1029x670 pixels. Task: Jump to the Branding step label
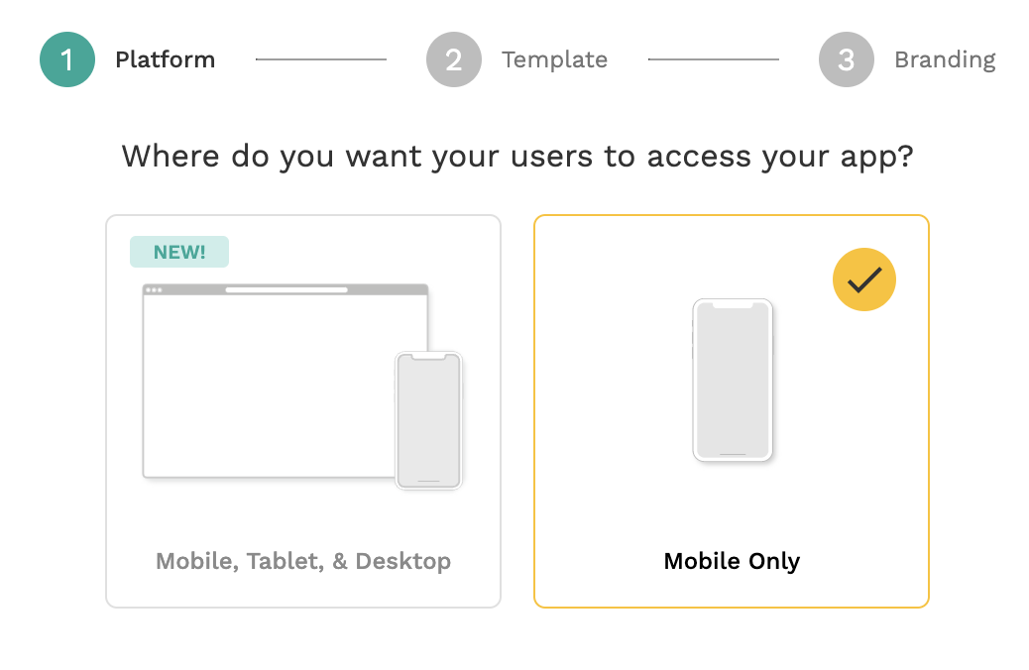pos(945,59)
